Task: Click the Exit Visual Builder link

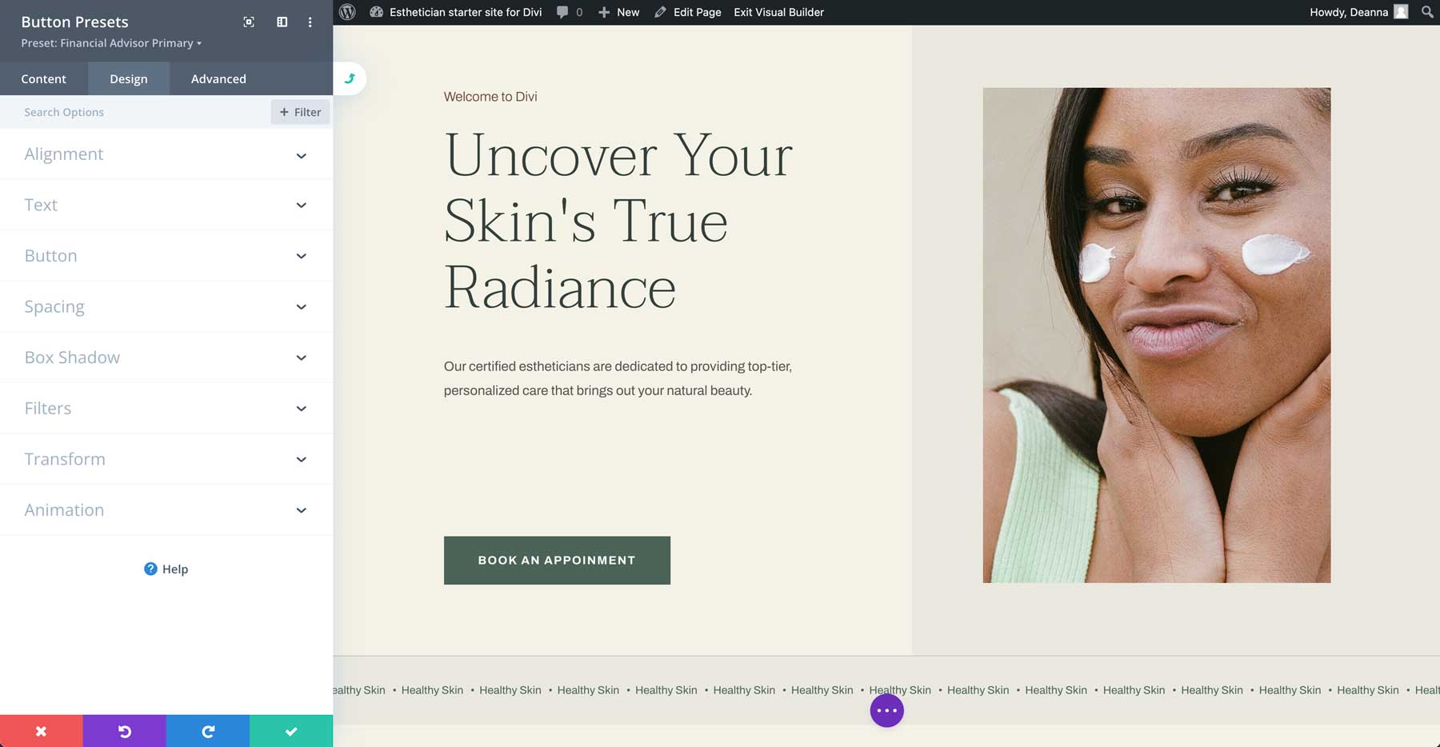Action: [x=778, y=12]
